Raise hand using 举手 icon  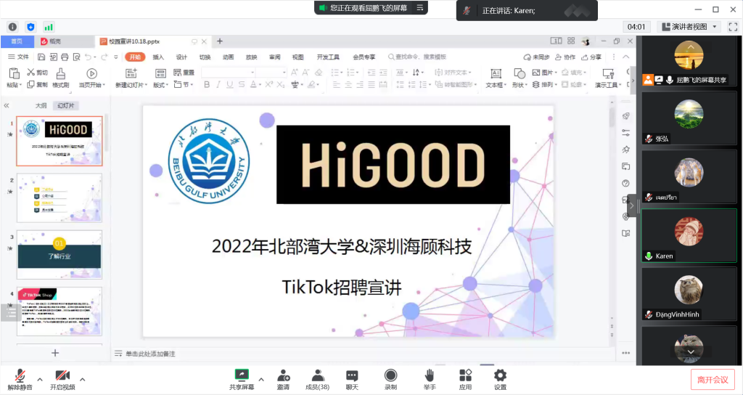[430, 378]
